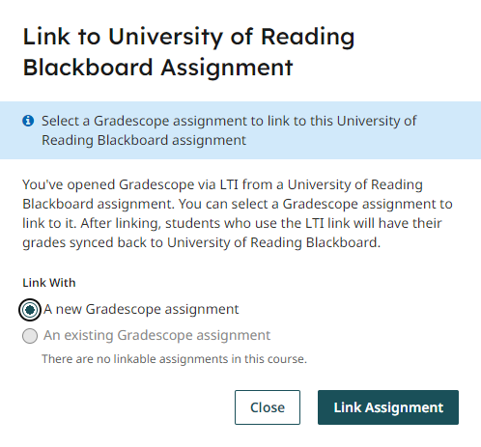
Task: Click the phrase "grades synced back to University"
Action: click(127, 242)
